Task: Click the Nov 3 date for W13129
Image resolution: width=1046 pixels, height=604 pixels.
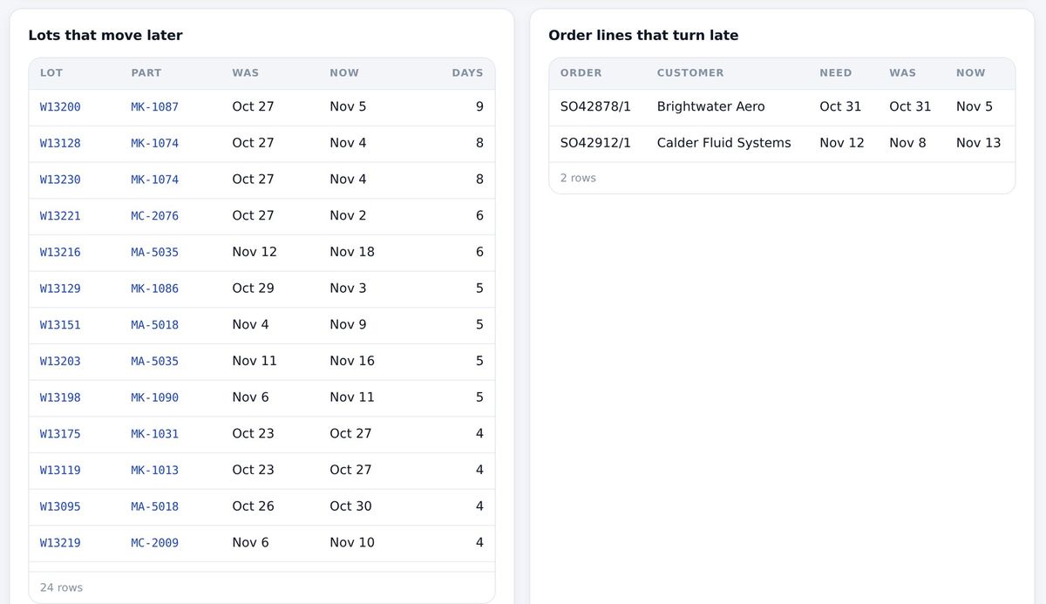Action: [348, 288]
